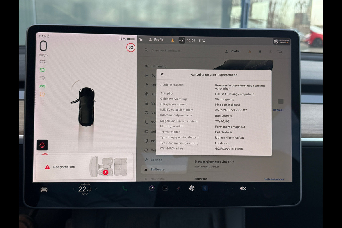Open the dashcam camera app
The width and height of the screenshot is (342, 228).
[152, 188]
